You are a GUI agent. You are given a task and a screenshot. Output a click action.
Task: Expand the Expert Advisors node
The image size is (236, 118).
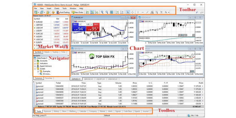[x=35, y=66]
